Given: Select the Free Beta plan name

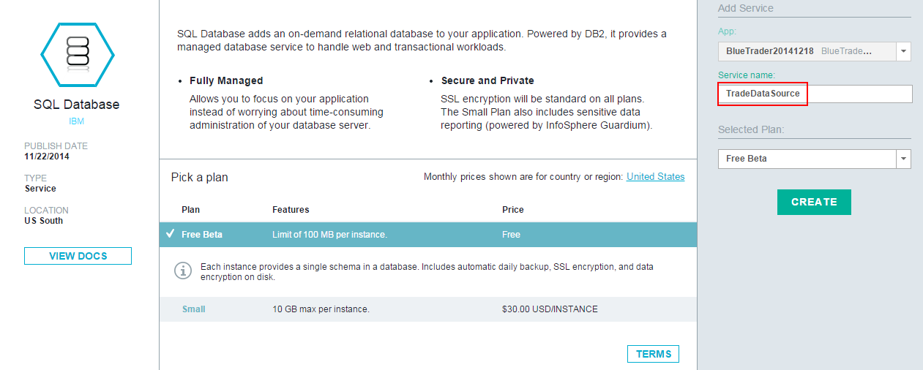Looking at the screenshot, I should 202,235.
